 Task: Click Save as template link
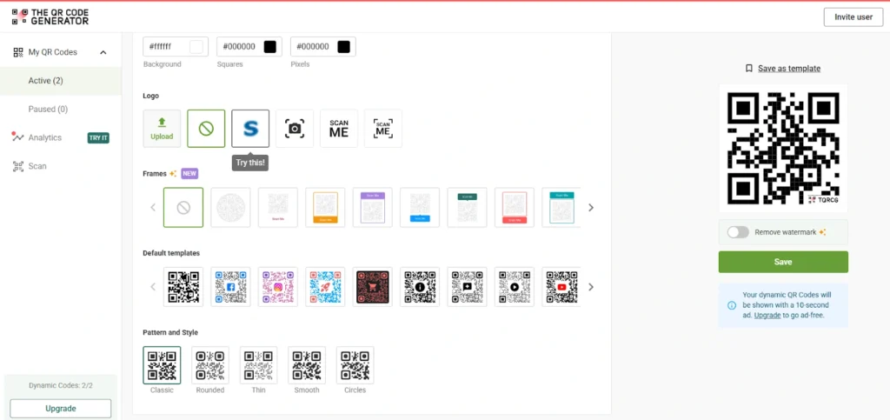pyautogui.click(x=789, y=69)
